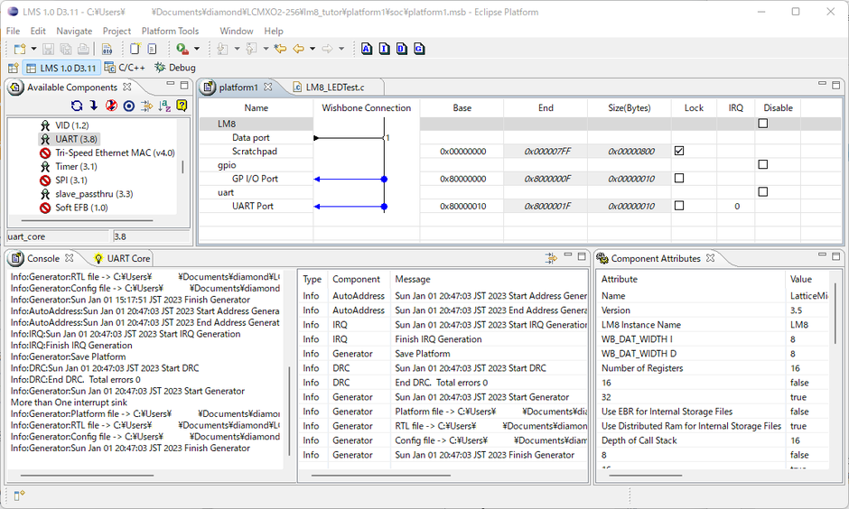This screenshot has height=509, width=849.
Task: Click the 'G' toolbar icon
Action: (419, 49)
